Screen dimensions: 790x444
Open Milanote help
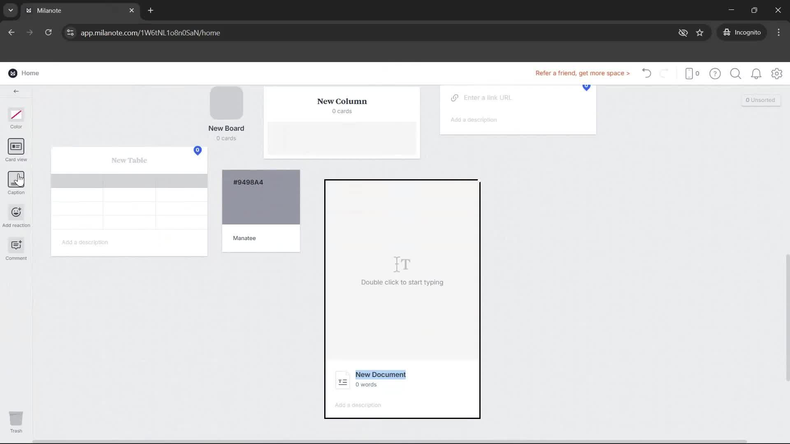tap(715, 73)
